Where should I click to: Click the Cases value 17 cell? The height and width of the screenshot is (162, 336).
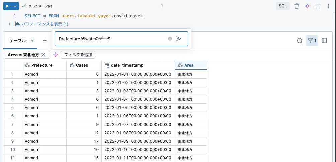pyautogui.click(x=84, y=141)
